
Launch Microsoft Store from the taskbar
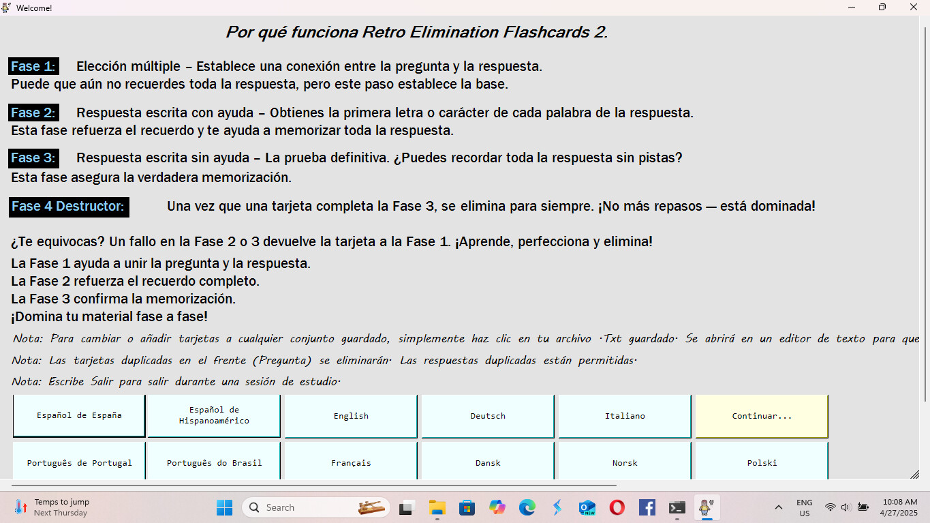pos(467,507)
